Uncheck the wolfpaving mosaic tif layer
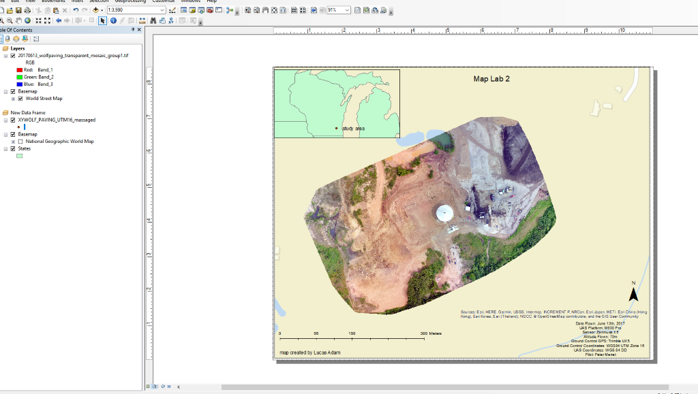This screenshot has width=698, height=394. tap(13, 56)
